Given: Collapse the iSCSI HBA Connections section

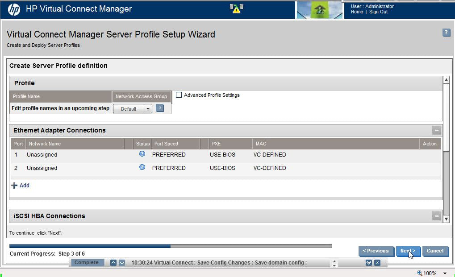Looking at the screenshot, I should pos(436,216).
